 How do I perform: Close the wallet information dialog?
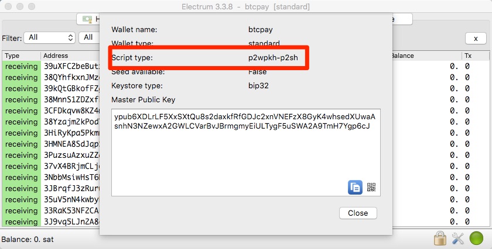pyautogui.click(x=358, y=213)
